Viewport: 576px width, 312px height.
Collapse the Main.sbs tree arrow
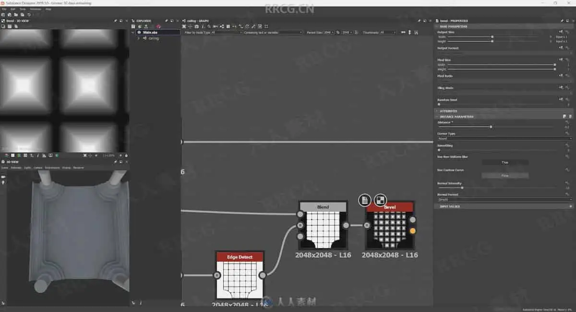(133, 32)
